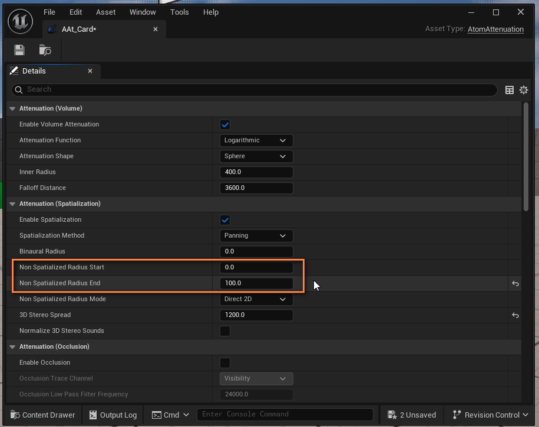The image size is (539, 427).
Task: Open the File menu
Action: point(49,12)
